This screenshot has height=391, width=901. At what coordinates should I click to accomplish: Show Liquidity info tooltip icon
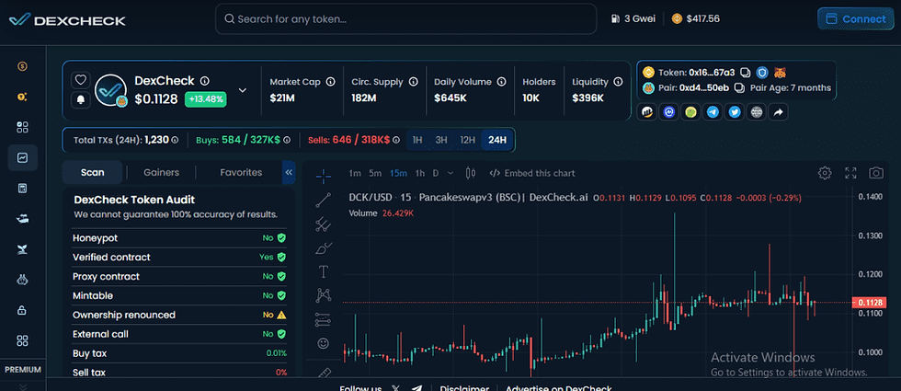pyautogui.click(x=618, y=82)
